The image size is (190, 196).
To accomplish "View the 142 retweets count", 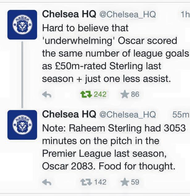I will click(x=100, y=182).
